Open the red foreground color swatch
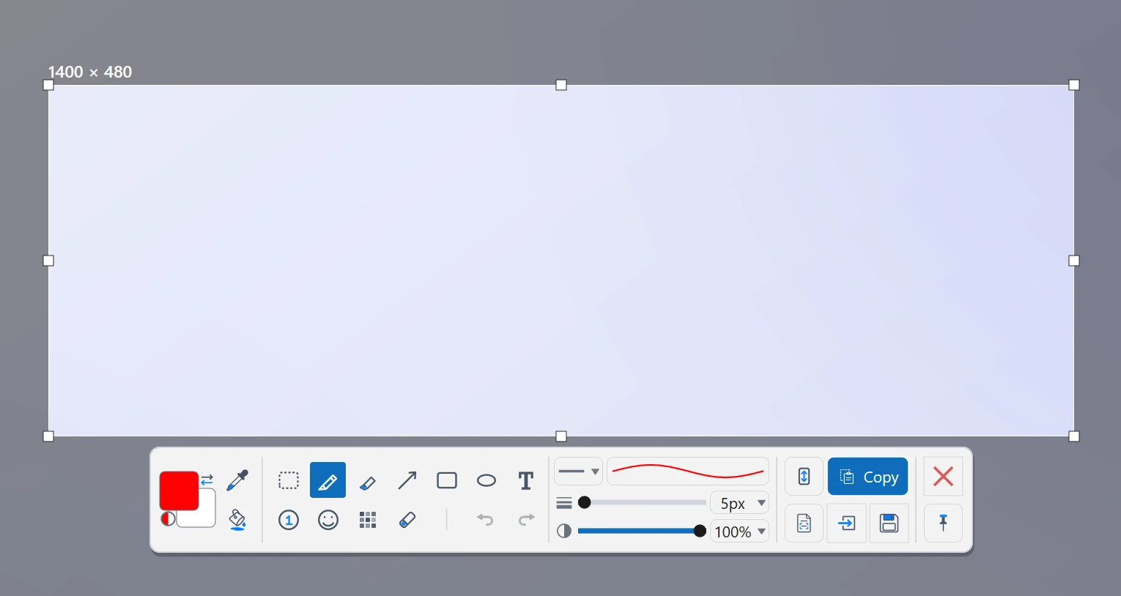 (179, 491)
